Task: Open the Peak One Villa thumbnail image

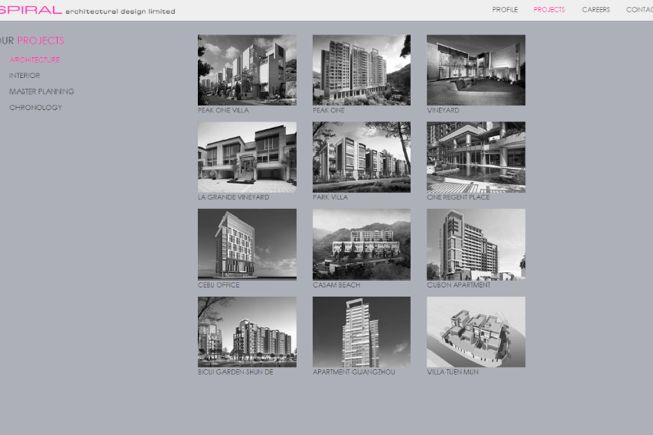Action: (247, 70)
